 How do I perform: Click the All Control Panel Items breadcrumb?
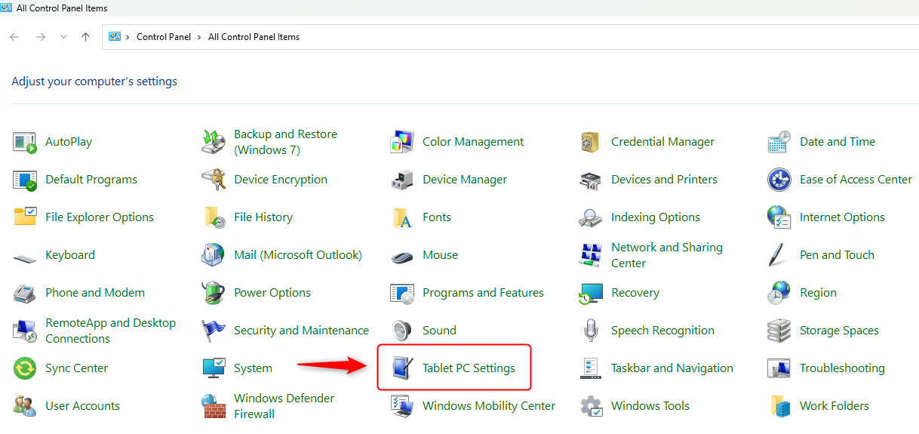[x=254, y=37]
